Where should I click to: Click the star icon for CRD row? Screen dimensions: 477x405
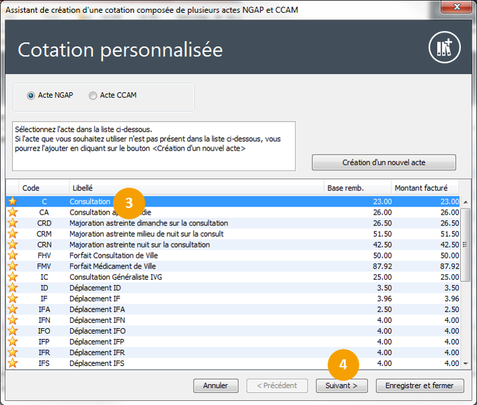pyautogui.click(x=12, y=223)
